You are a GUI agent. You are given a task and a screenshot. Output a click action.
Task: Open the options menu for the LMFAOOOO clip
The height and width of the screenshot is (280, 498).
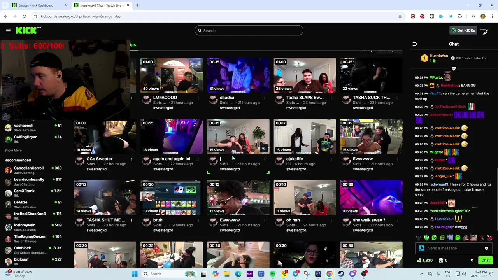(x=198, y=98)
